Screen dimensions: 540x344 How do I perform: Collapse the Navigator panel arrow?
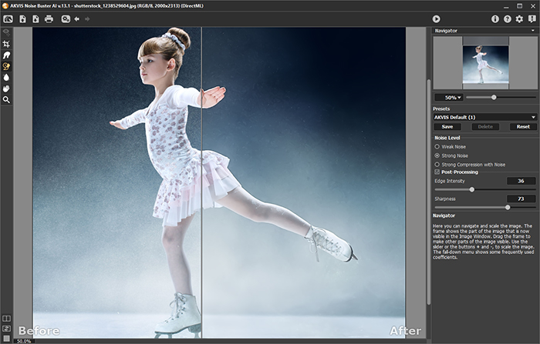pyautogui.click(x=532, y=31)
